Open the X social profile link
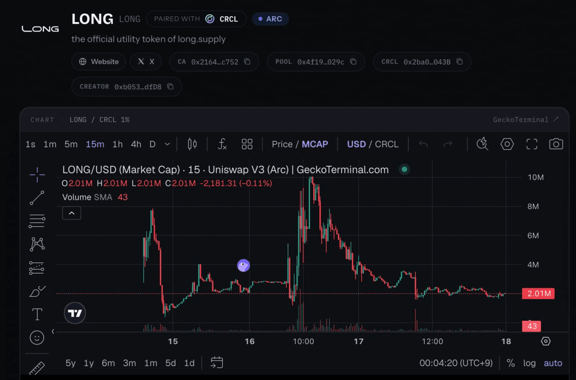This screenshot has width=576, height=380. point(146,62)
